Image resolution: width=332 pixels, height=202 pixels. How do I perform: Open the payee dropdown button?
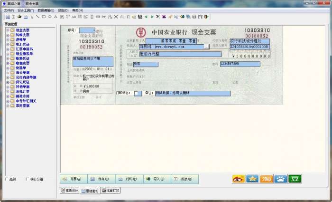point(207,47)
